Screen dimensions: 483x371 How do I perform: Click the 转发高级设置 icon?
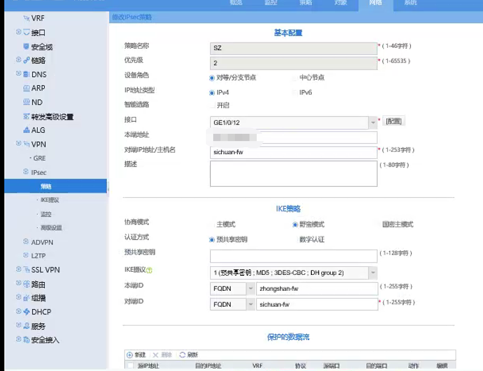pos(27,116)
